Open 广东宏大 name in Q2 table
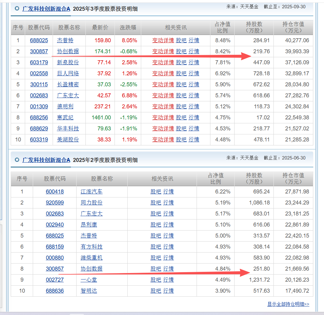 (92, 214)
